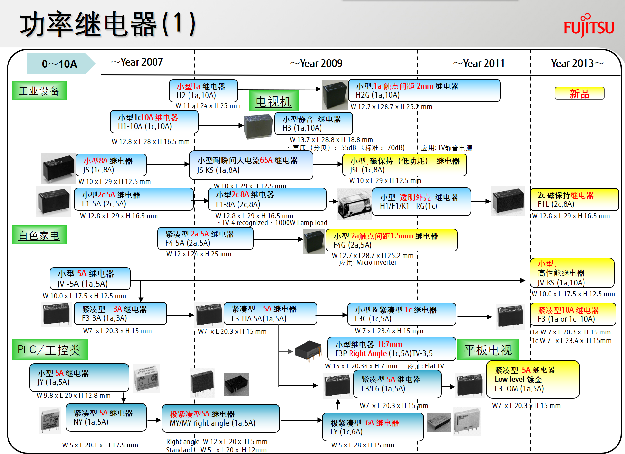Click the F4G relay photo
The width and height of the screenshot is (625, 454).
click(x=314, y=241)
